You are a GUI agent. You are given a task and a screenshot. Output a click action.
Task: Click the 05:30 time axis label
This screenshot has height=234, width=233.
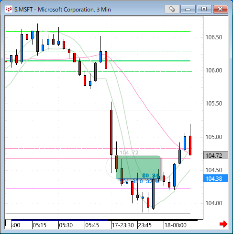click(66, 225)
